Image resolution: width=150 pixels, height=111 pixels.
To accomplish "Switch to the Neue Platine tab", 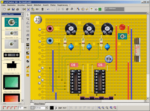I will click(x=39, y=104).
